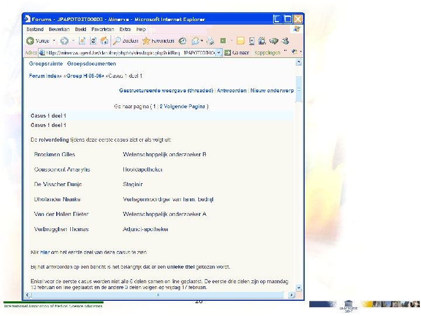Screen dimensions: 421x316
Task: Stop loading with the stop icon
Action: point(82,41)
